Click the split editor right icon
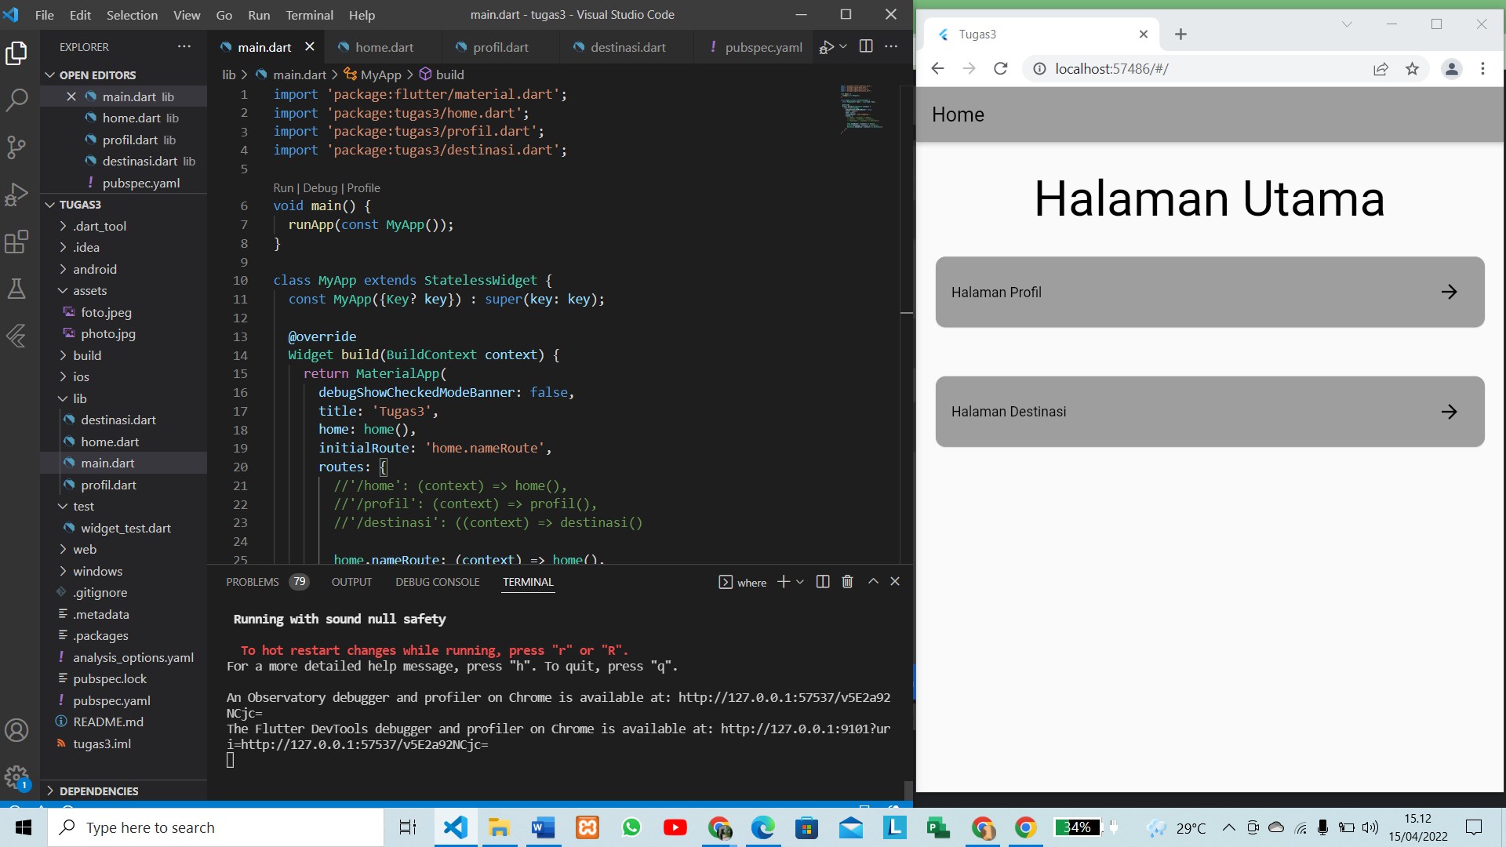 coord(866,46)
